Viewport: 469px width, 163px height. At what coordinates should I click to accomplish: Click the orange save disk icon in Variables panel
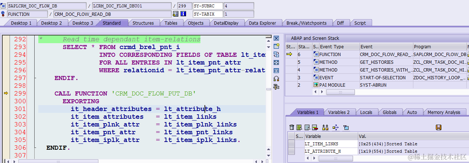tap(438, 127)
